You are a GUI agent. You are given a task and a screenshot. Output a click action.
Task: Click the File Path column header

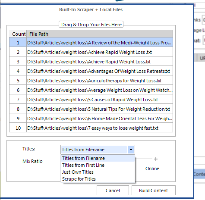pyautogui.click(x=100, y=34)
